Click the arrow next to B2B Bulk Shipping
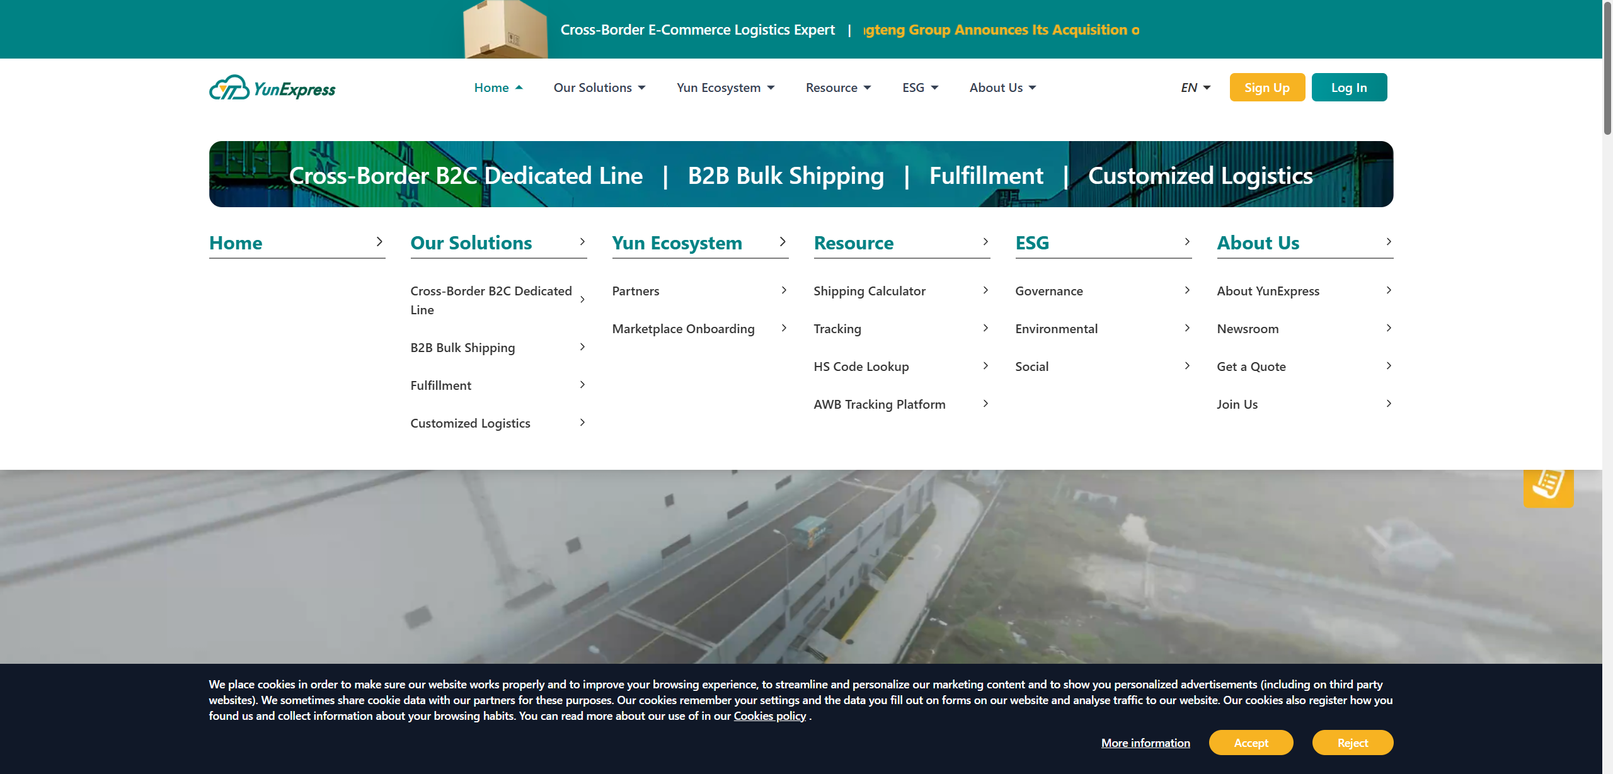 point(582,347)
